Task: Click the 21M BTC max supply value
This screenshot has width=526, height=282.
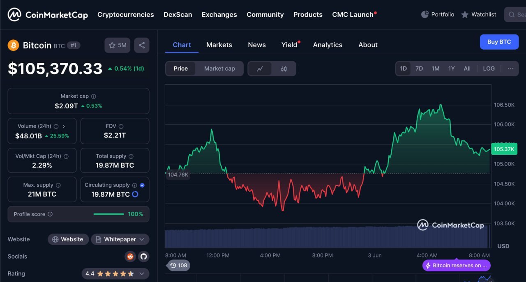Action: (x=42, y=194)
